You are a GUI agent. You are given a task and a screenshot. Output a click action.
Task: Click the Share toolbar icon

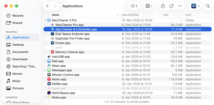(x=163, y=6)
